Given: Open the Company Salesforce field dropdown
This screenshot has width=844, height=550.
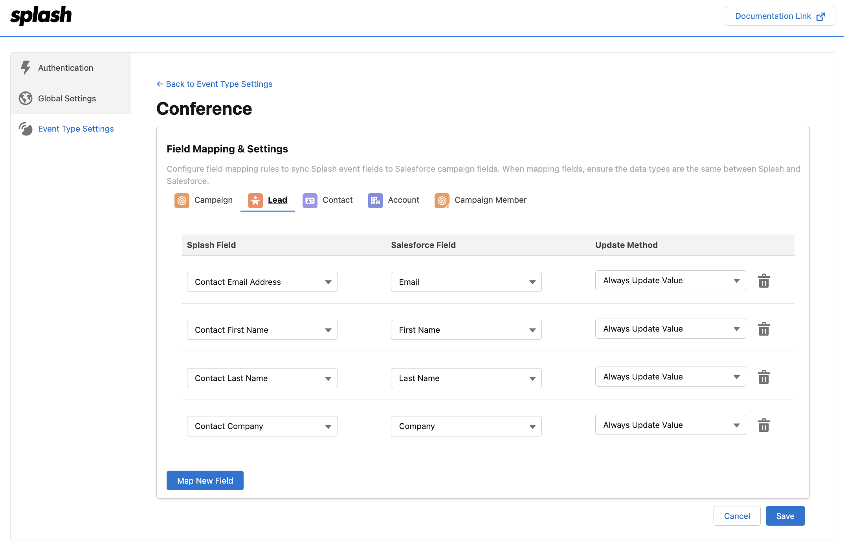Looking at the screenshot, I should [466, 426].
